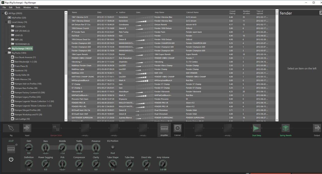Open the Help menu
Screen dimensions: 322x174
click(36, 8)
